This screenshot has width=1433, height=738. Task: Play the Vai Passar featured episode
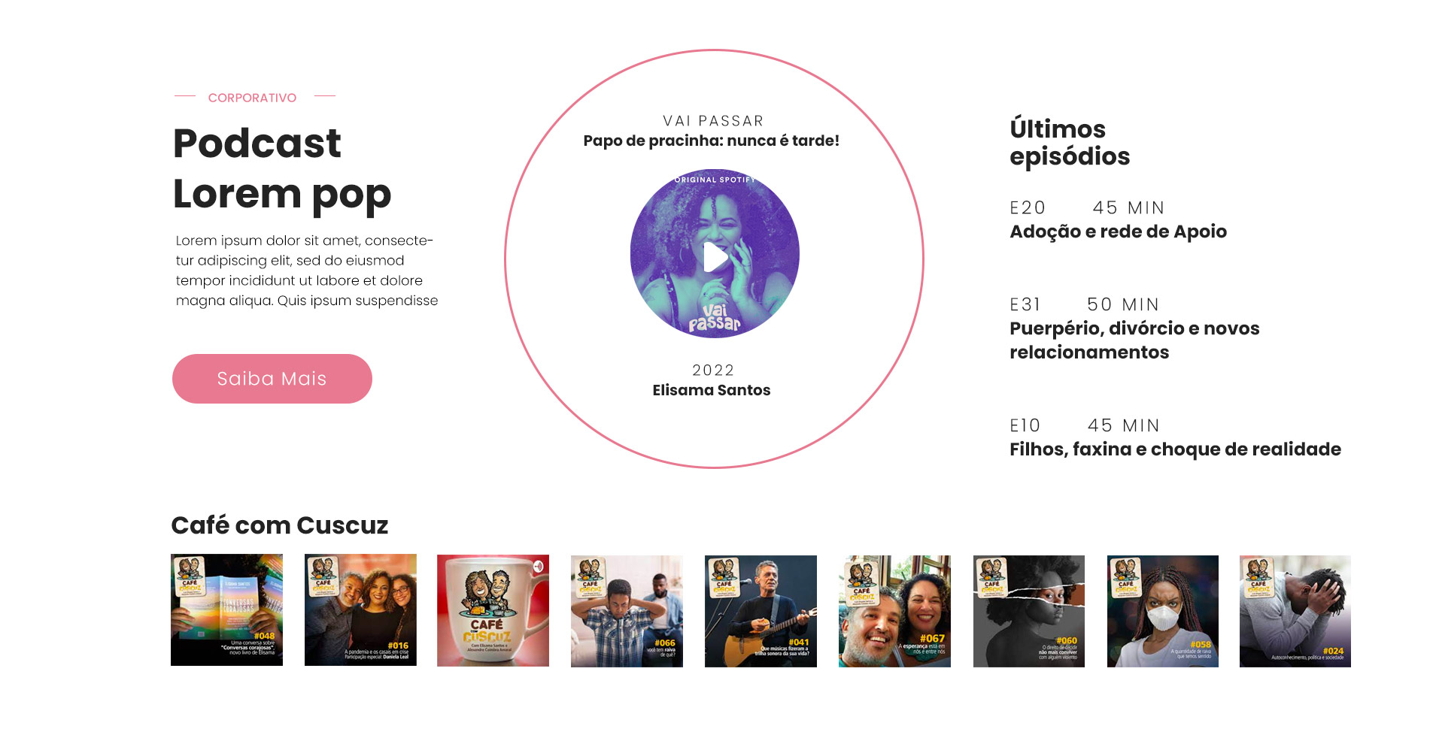pos(715,257)
